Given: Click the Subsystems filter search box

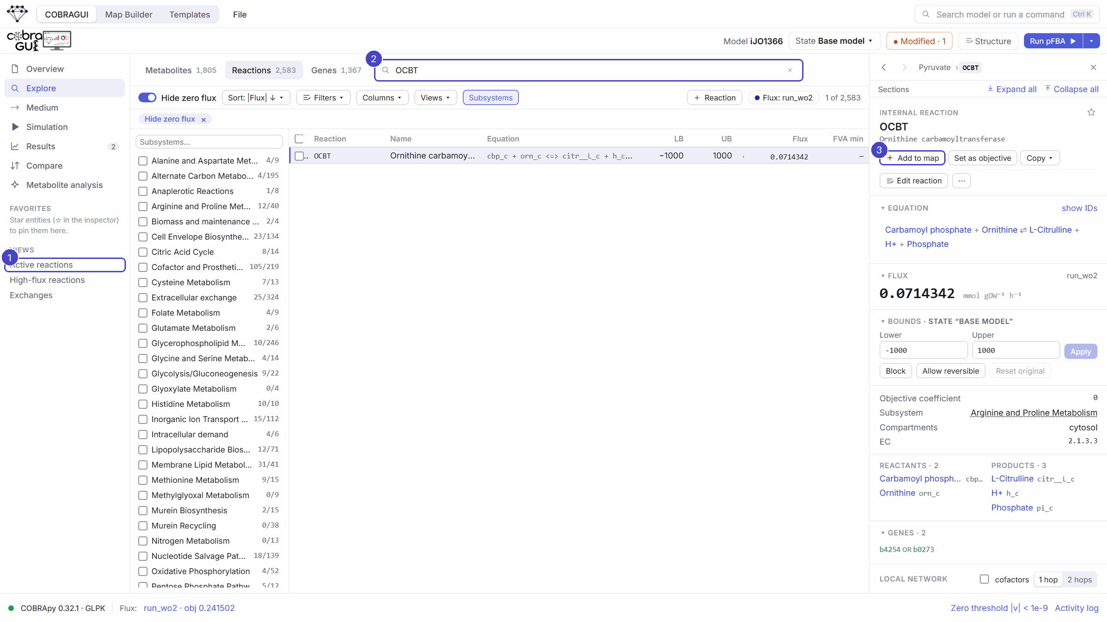Looking at the screenshot, I should coord(209,142).
